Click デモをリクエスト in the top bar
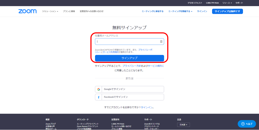The height and width of the screenshot is (130, 259). coord(195,3)
